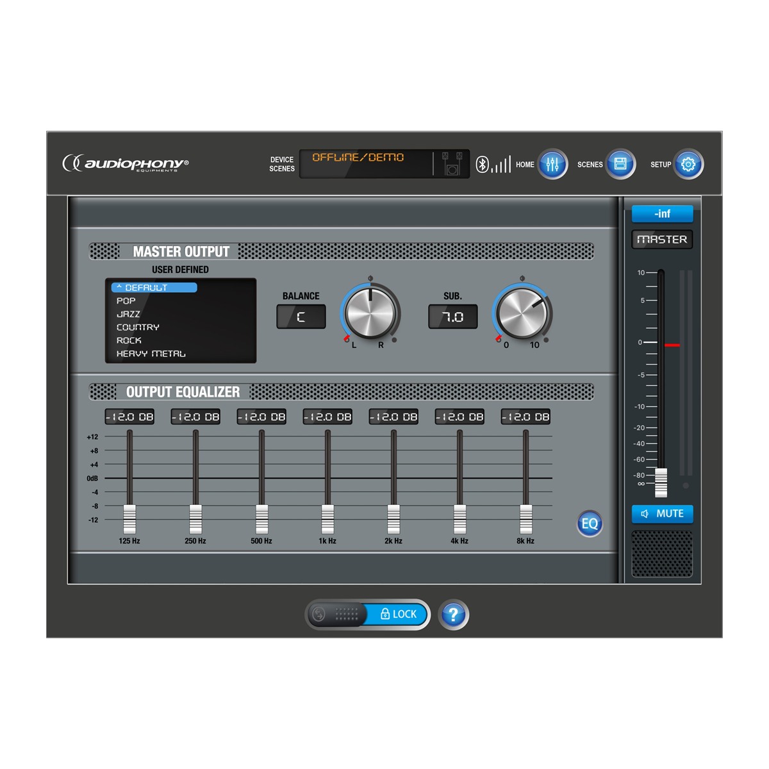
Task: Open the Scenes save page
Action: pyautogui.click(x=620, y=164)
